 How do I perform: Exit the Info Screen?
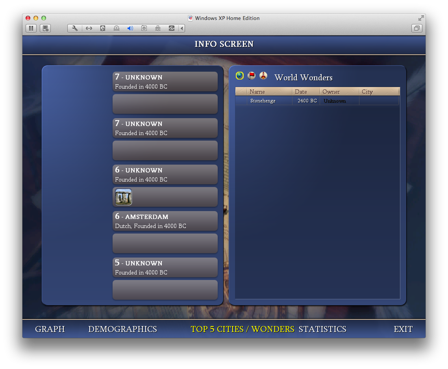tap(403, 329)
